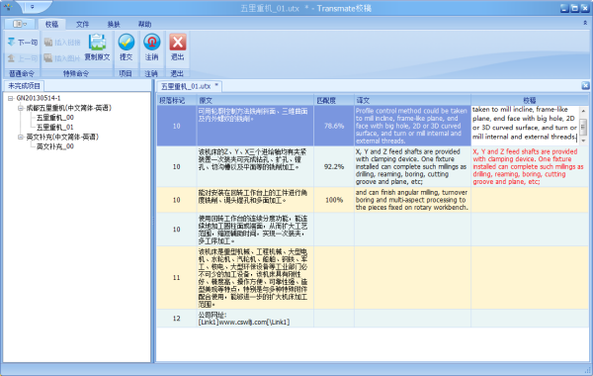Collapse the 成都五里重机(中文简体-英语) node
593x376 pixels.
21,108
